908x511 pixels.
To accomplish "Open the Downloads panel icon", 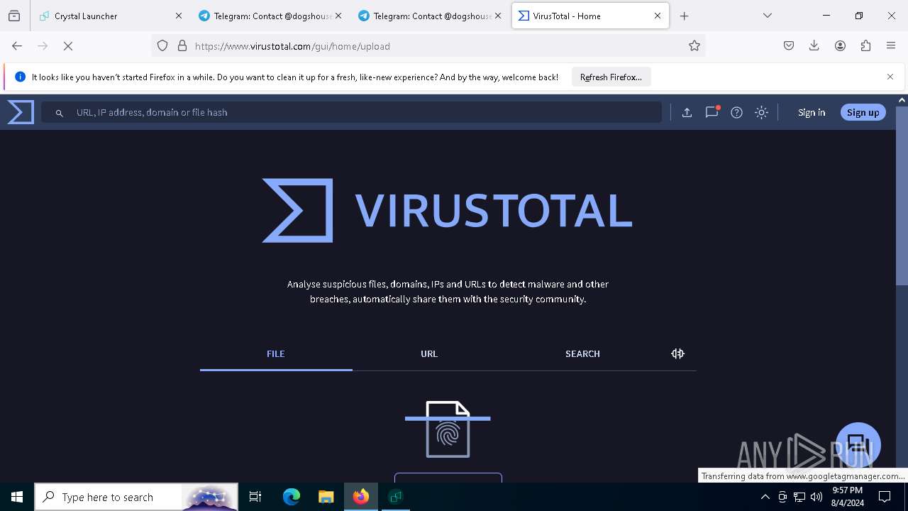I will tap(814, 45).
